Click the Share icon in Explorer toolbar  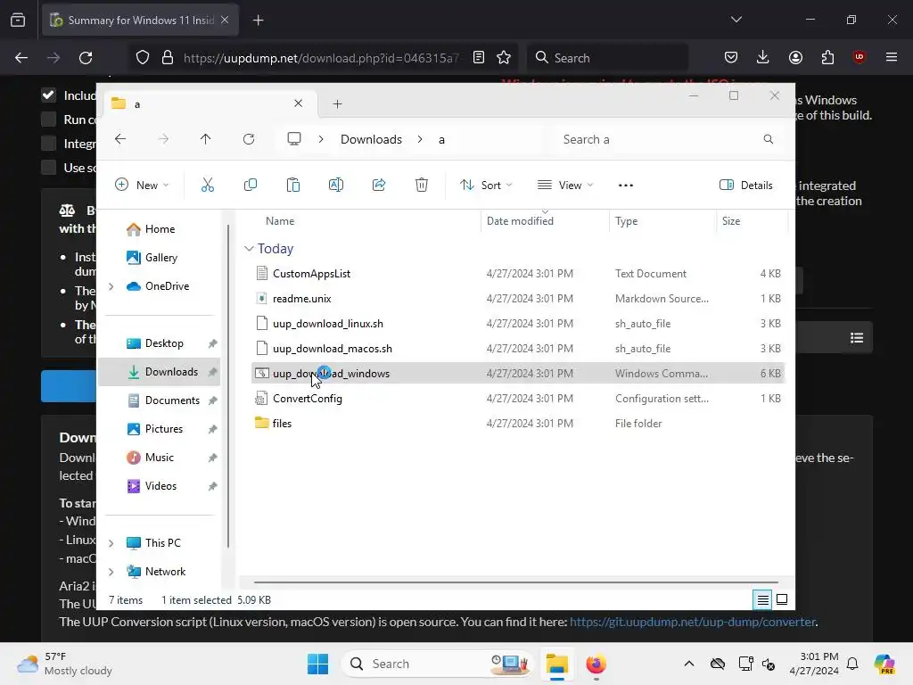tap(378, 186)
